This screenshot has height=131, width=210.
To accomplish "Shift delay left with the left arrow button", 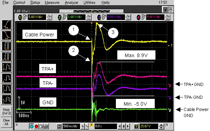I will pyautogui.click(x=119, y=126).
